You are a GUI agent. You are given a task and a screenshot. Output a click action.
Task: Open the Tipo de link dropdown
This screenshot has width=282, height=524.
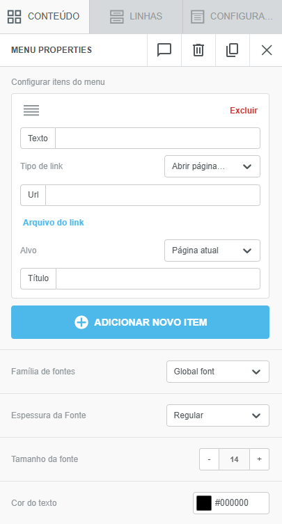[212, 166]
